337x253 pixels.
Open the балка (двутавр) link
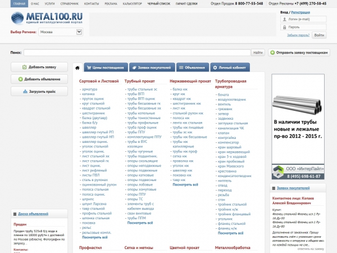pos(94,118)
